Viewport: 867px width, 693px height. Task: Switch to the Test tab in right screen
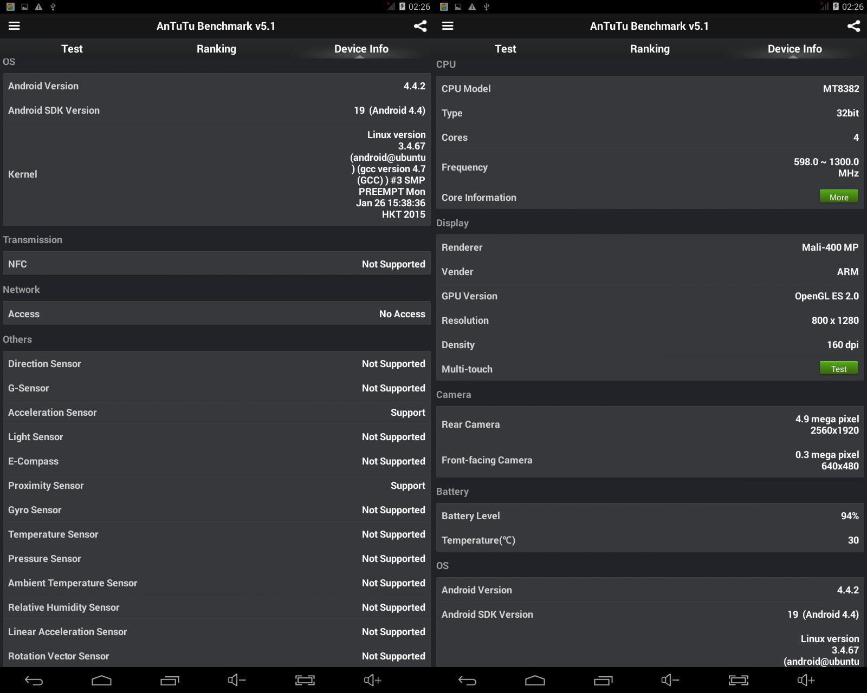(x=506, y=49)
